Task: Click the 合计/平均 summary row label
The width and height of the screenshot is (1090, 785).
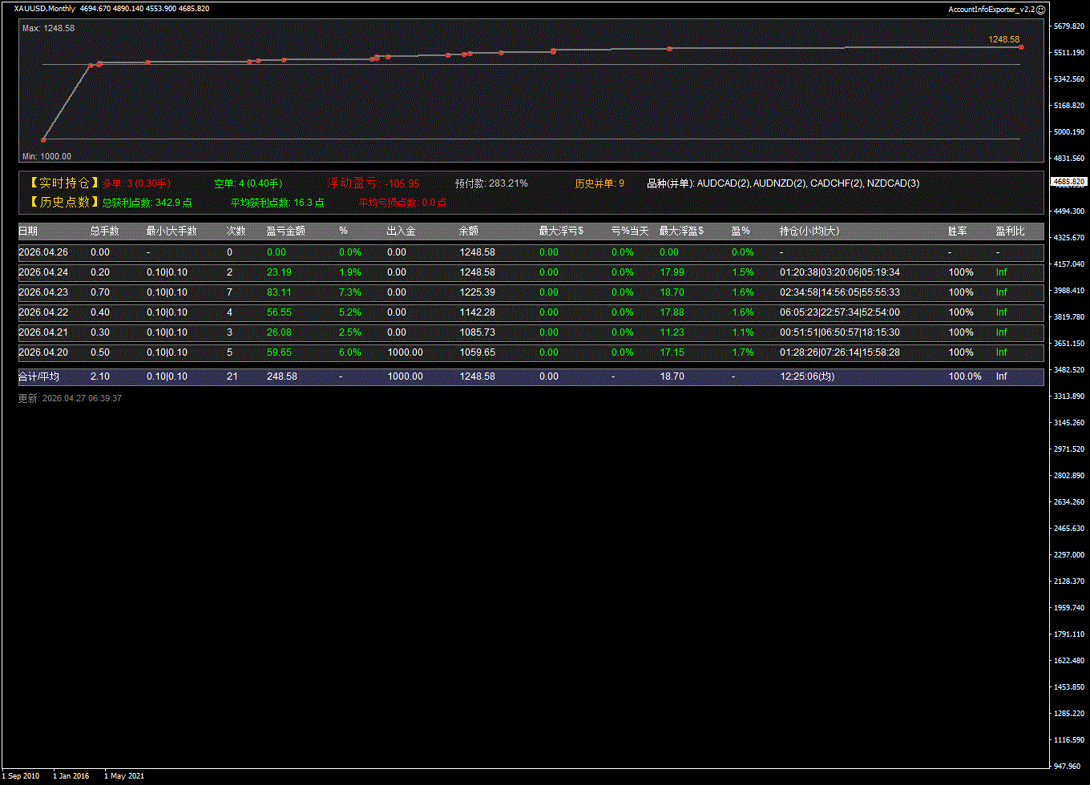Action: (x=38, y=376)
